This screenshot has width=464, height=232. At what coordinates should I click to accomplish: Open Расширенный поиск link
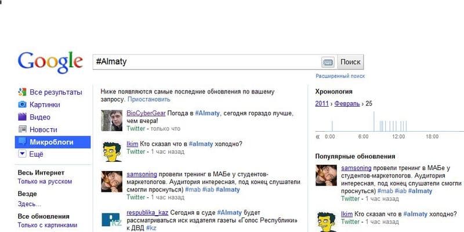[x=340, y=76]
